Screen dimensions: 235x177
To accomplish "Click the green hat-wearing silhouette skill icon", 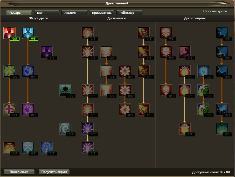I will pyautogui.click(x=65, y=90).
